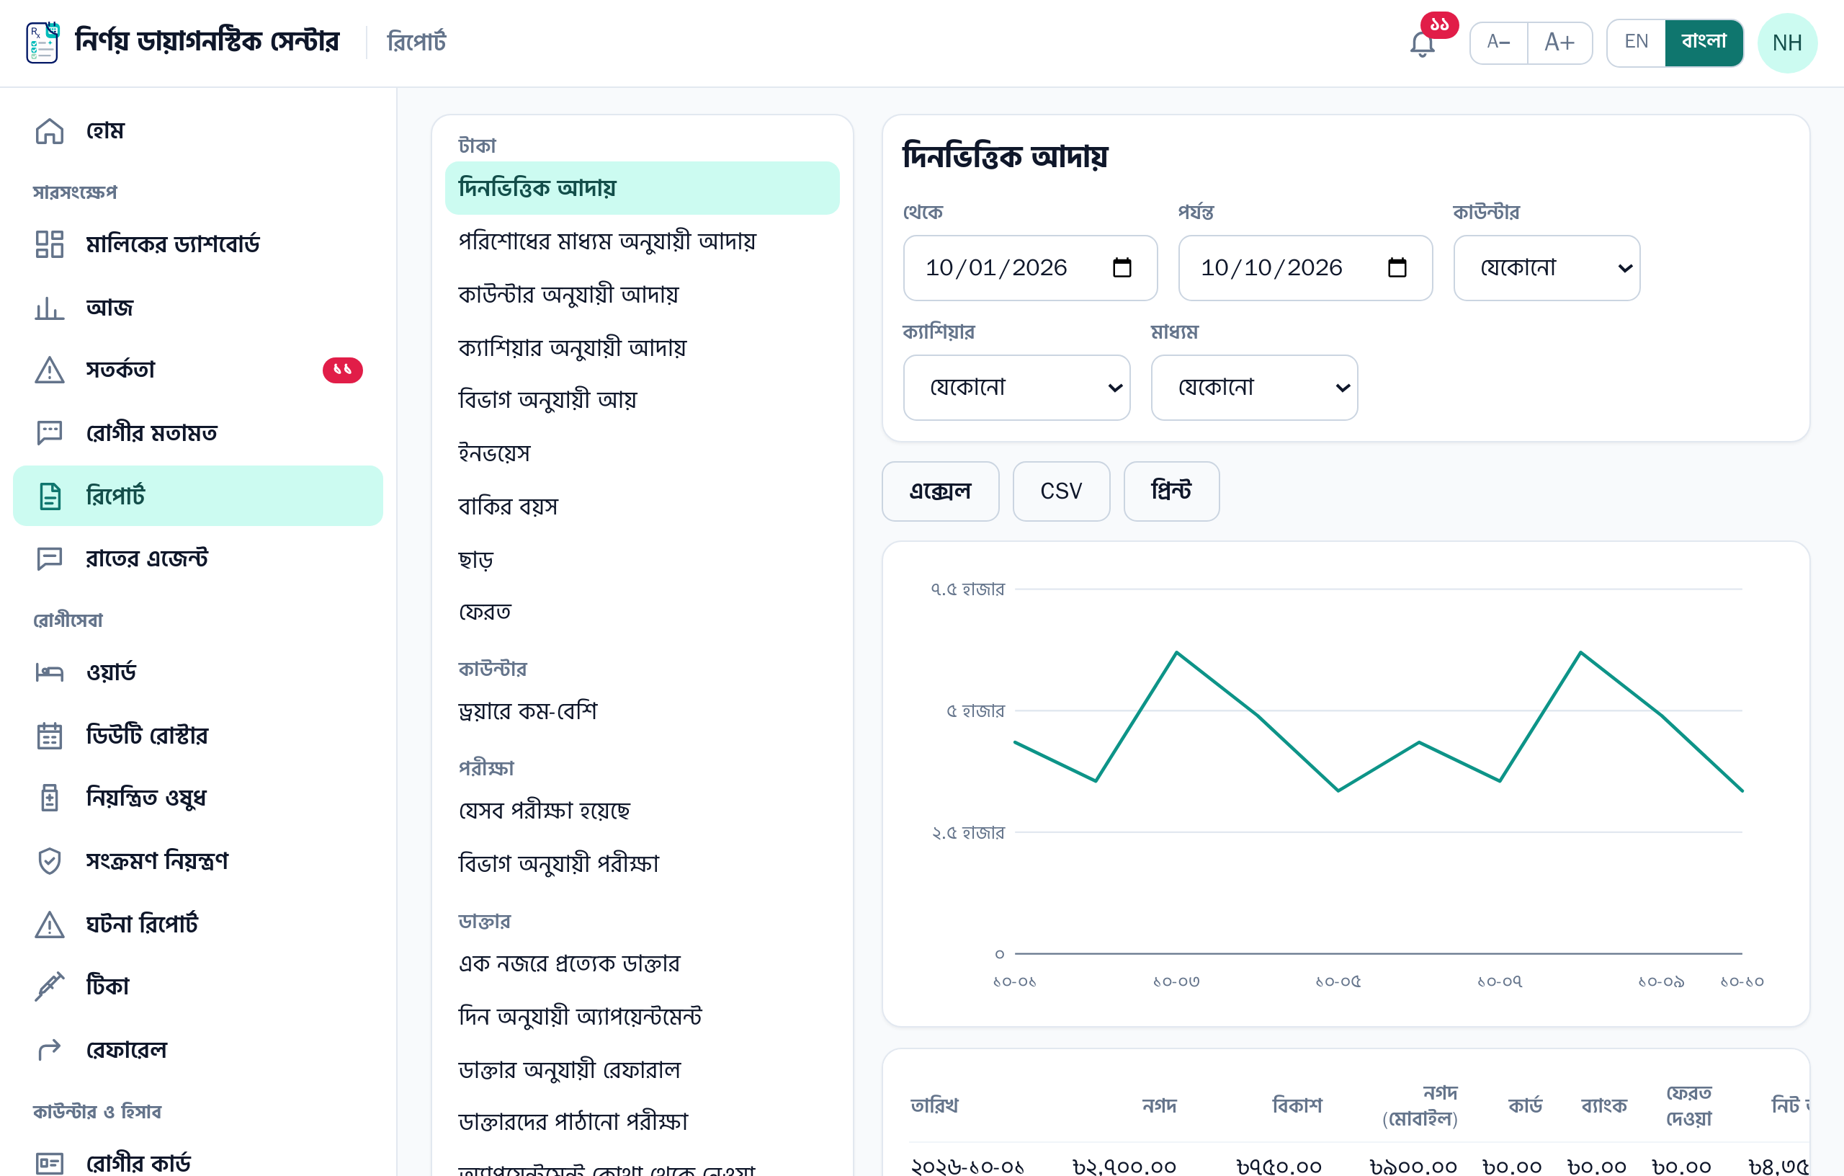
Task: Click the রোগীর কার্ড card icon
Action: [50, 1164]
